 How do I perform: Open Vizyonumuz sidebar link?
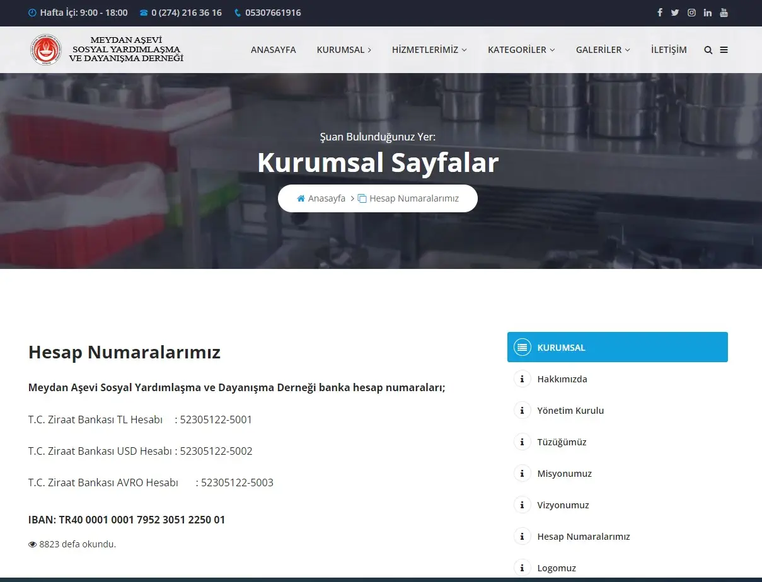click(x=563, y=505)
